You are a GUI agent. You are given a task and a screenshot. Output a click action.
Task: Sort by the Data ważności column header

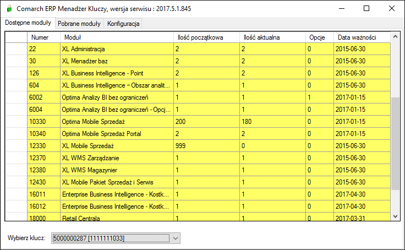(x=361, y=37)
